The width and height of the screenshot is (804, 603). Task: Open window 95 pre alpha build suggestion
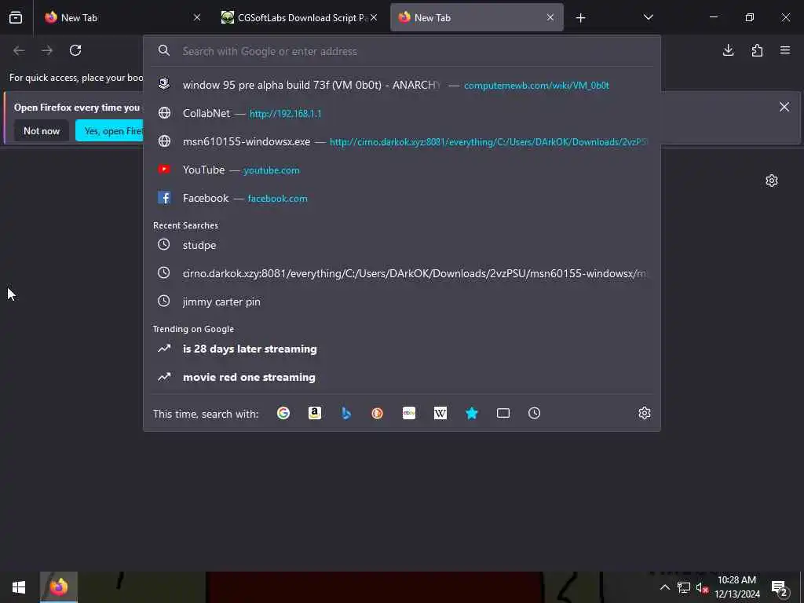[401, 85]
